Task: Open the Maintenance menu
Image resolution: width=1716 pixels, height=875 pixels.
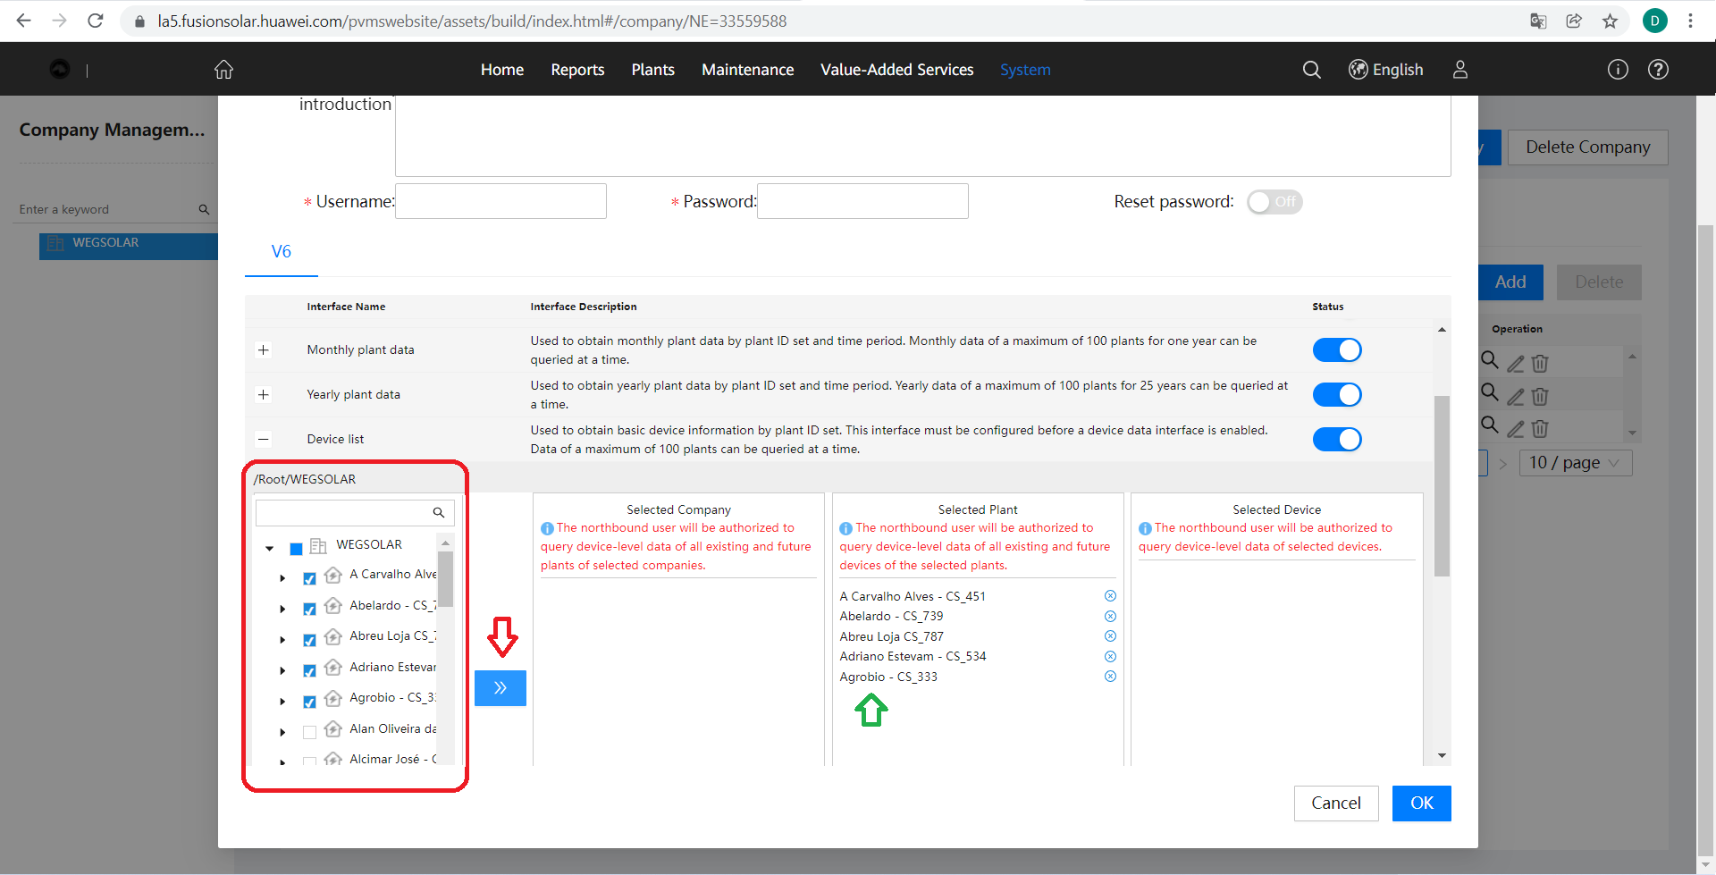Action: click(x=747, y=70)
